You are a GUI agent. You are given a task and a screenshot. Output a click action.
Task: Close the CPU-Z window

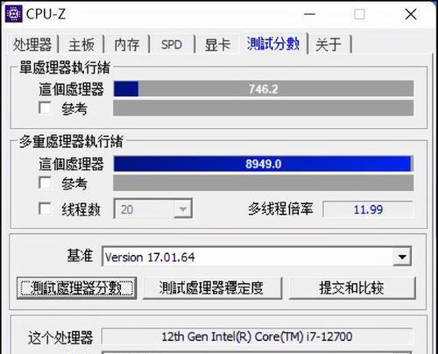[411, 14]
